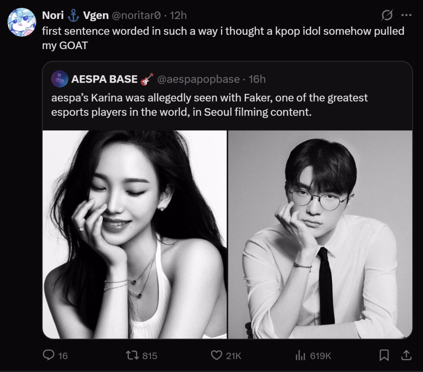Viewport: 423px width, 372px height.
Task: Open the AESPA BASE account name
Action: 105,79
